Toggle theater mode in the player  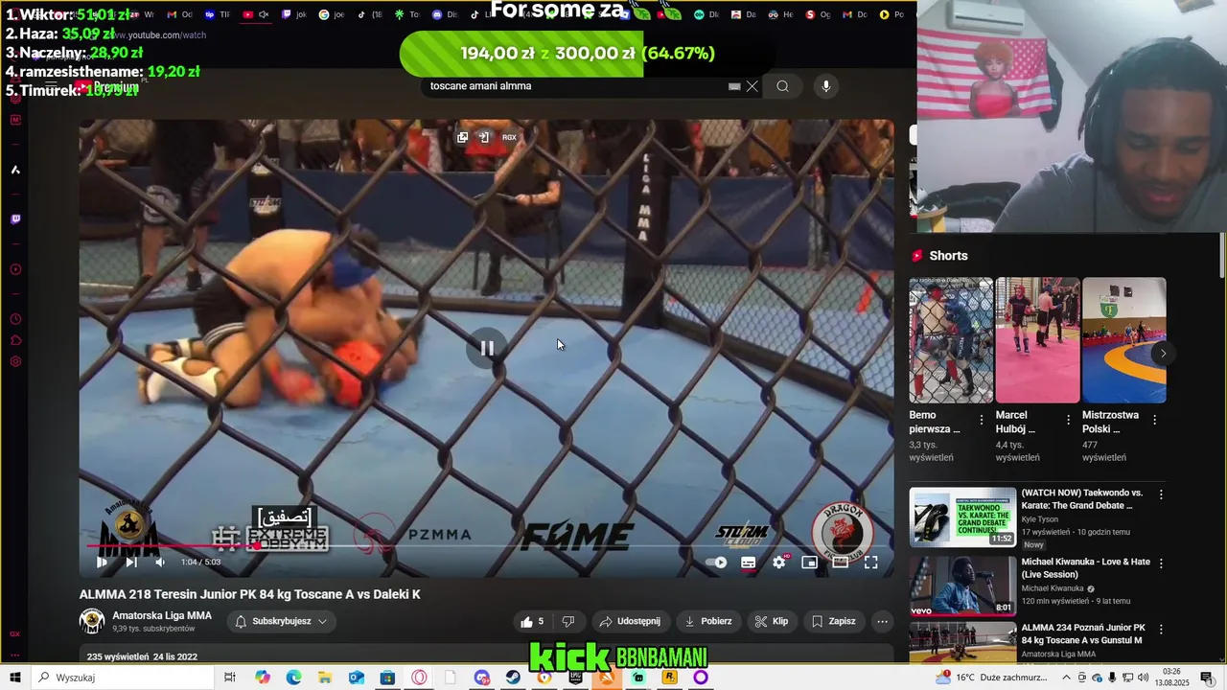(840, 563)
